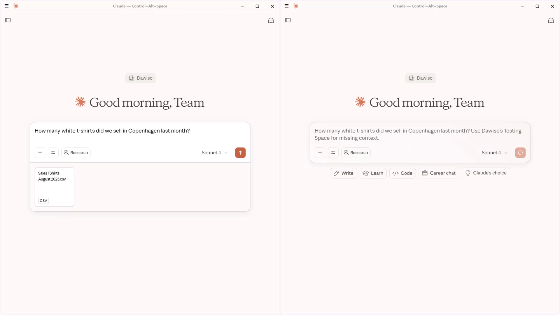Click the Dawiso button above the greeting
Screen dimensions: 560x315
[140, 78]
